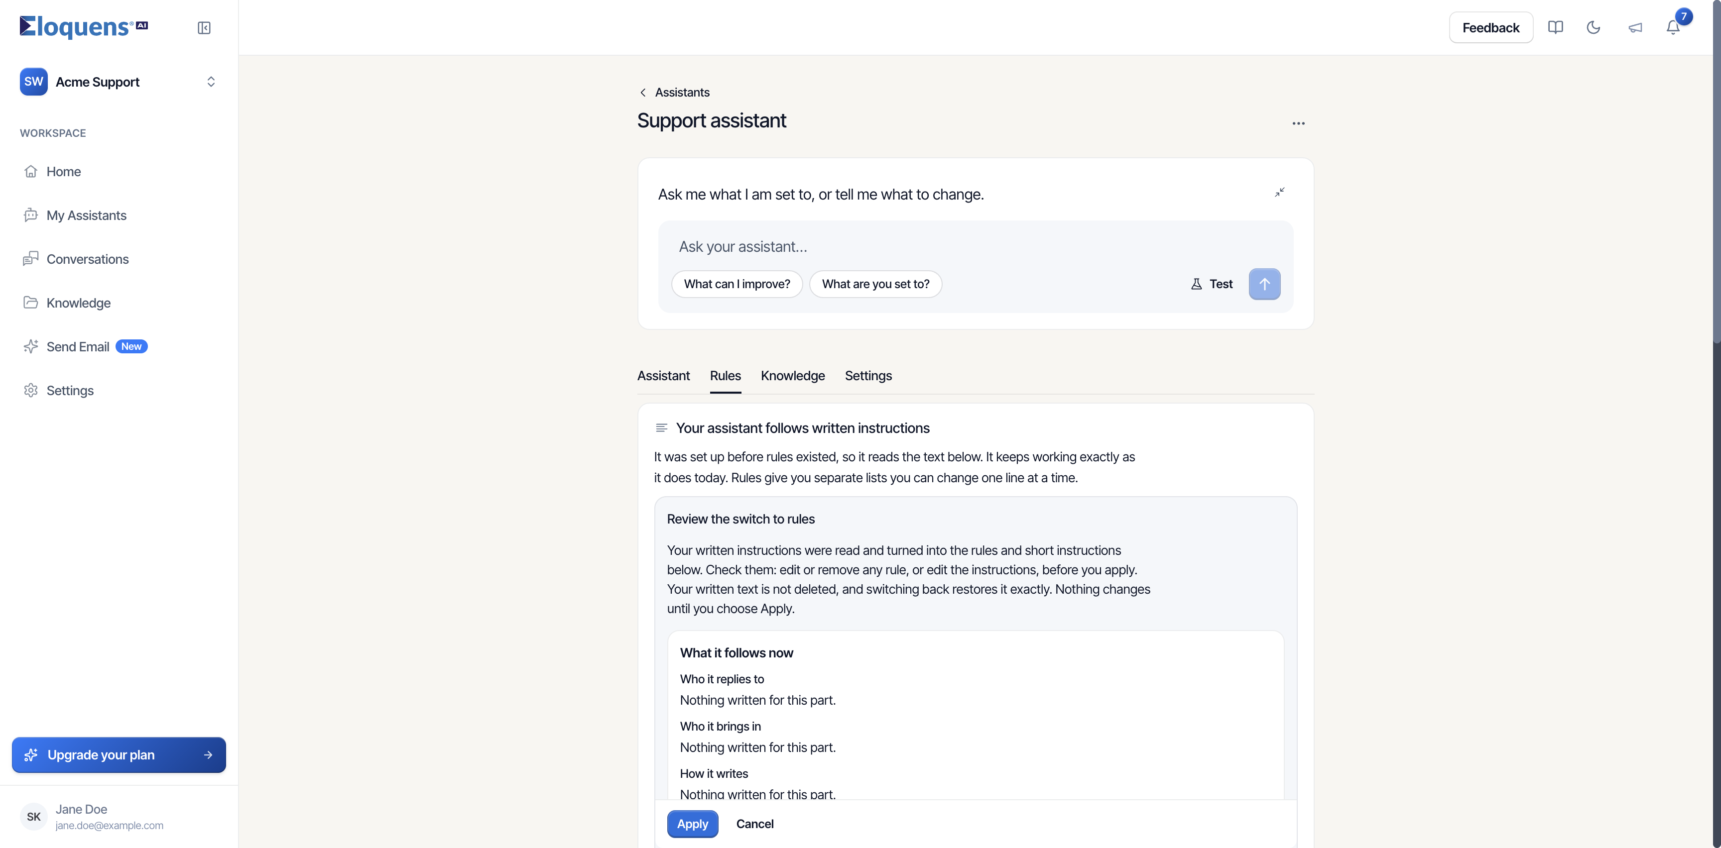Focus the 'Ask your assistant...' input
Image resolution: width=1721 pixels, height=848 pixels.
(976, 246)
